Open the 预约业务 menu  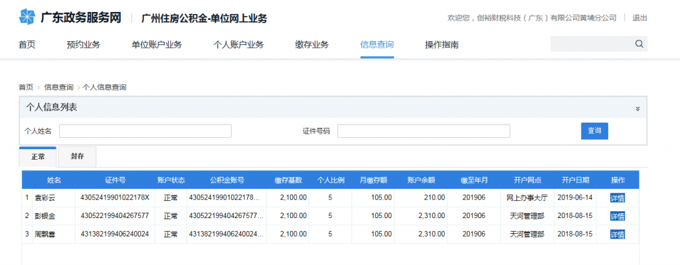[x=83, y=45]
